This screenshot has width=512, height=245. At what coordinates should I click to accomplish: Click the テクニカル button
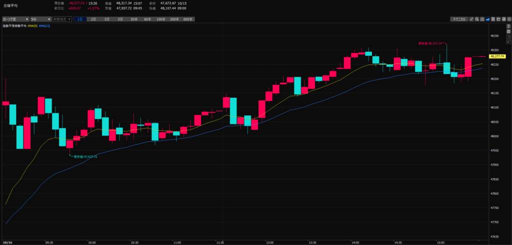click(458, 19)
